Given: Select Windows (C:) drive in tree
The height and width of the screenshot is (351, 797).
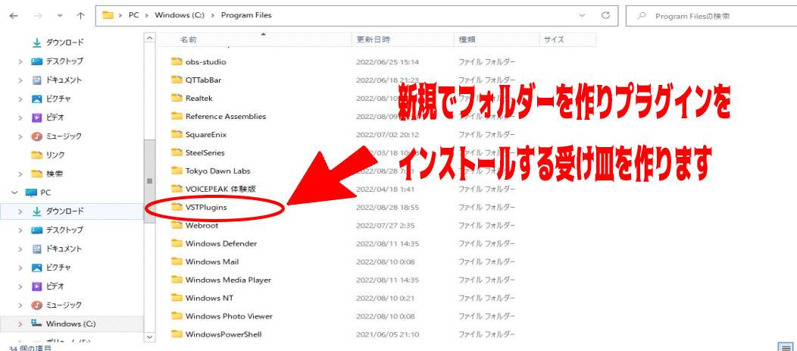Looking at the screenshot, I should (70, 324).
